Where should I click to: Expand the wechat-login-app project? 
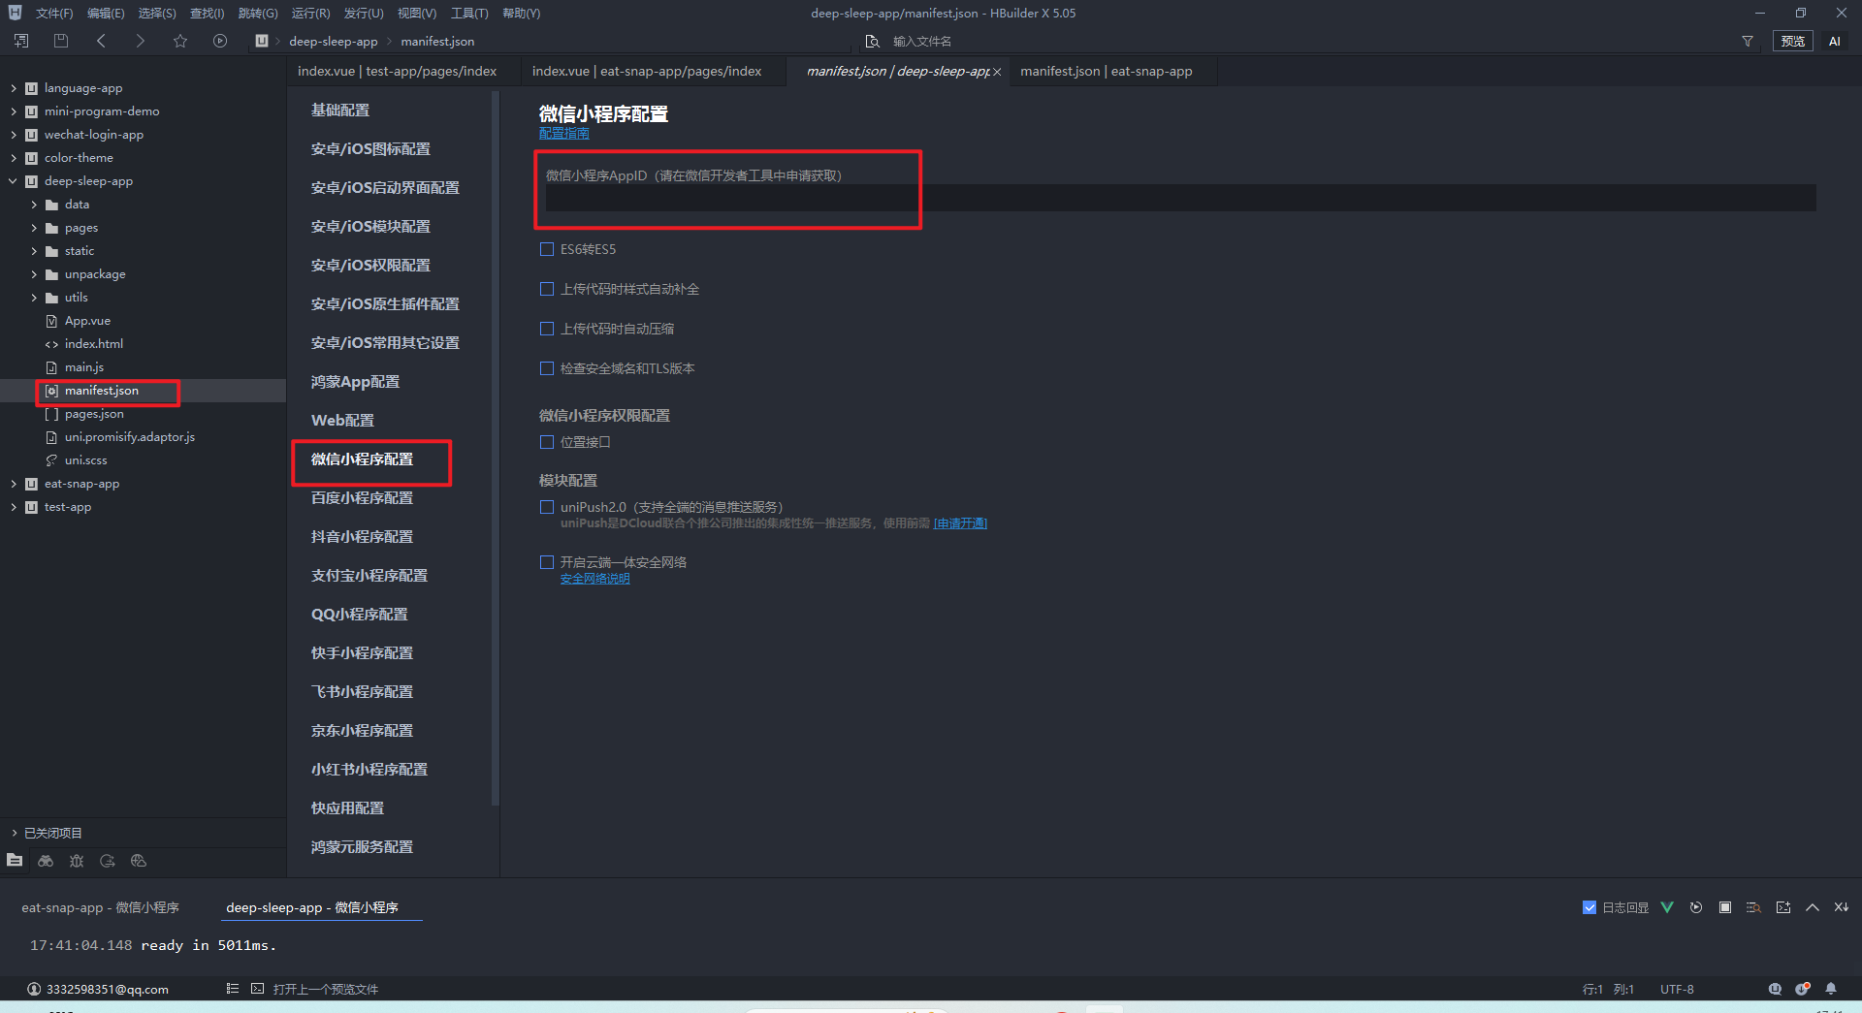pos(14,135)
